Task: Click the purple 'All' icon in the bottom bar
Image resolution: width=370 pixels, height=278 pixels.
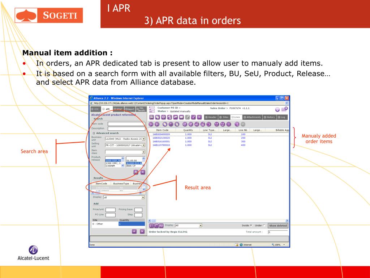Action: click(x=161, y=226)
